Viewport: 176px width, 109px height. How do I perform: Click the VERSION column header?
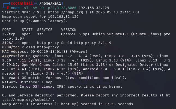click(x=69, y=30)
